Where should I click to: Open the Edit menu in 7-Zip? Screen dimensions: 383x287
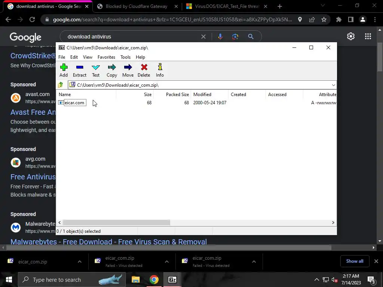tap(74, 57)
